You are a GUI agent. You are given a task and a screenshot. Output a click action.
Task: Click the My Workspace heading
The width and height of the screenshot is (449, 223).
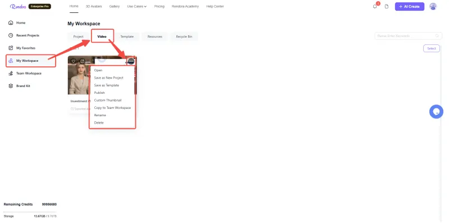84,24
